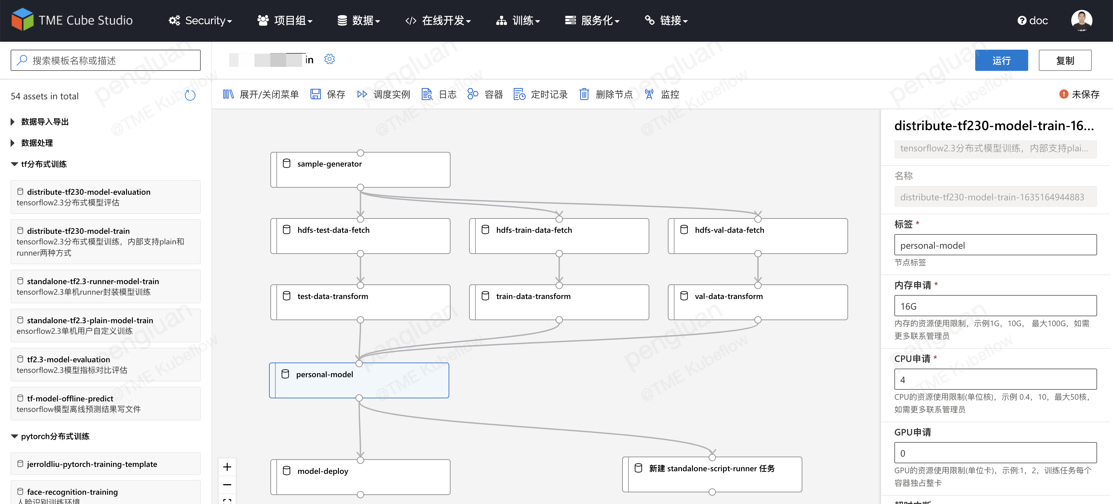Open the logs (日志) toolbar icon

(427, 94)
